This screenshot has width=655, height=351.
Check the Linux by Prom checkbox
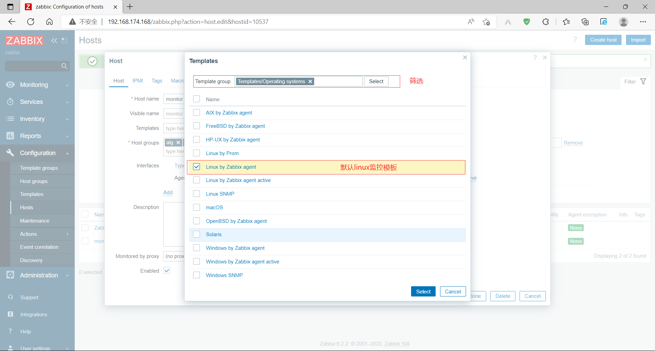pyautogui.click(x=196, y=153)
